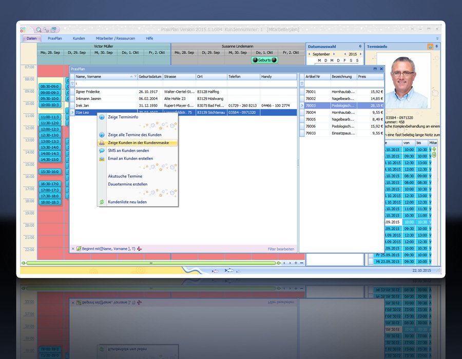Expand the selected article 78003 row arrow
Screen dimensions: 462x359
[302, 105]
